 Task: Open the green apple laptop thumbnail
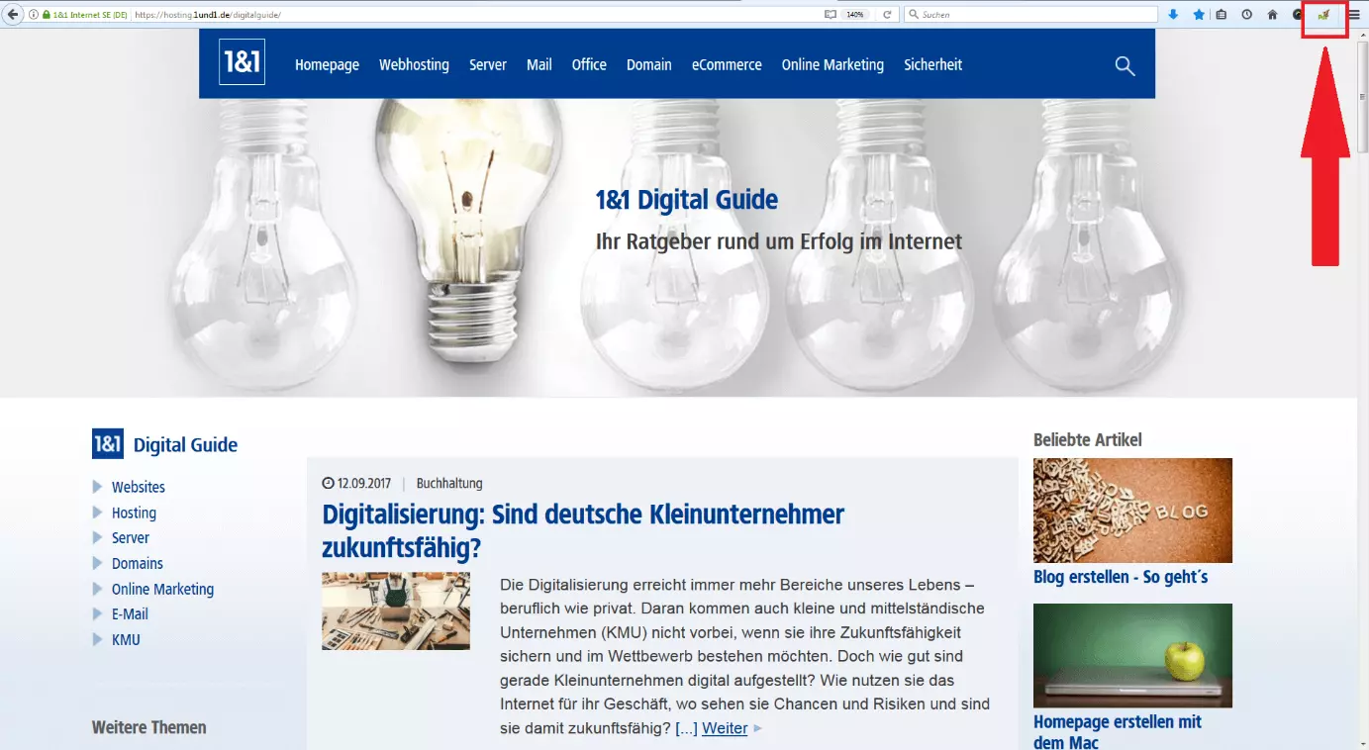(1132, 656)
